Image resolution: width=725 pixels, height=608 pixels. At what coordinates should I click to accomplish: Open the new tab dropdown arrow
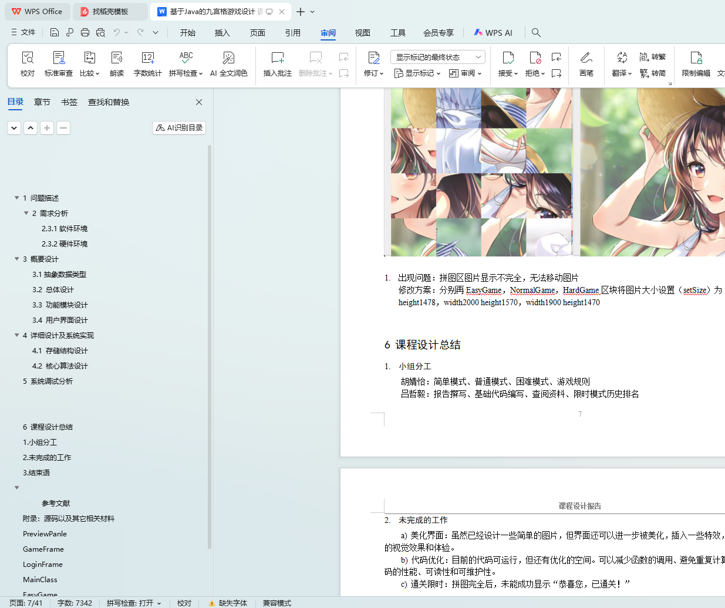(x=312, y=12)
